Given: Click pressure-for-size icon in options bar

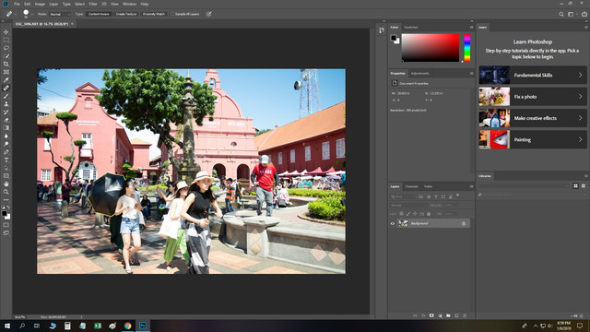Looking at the screenshot, I should pyautogui.click(x=209, y=14).
